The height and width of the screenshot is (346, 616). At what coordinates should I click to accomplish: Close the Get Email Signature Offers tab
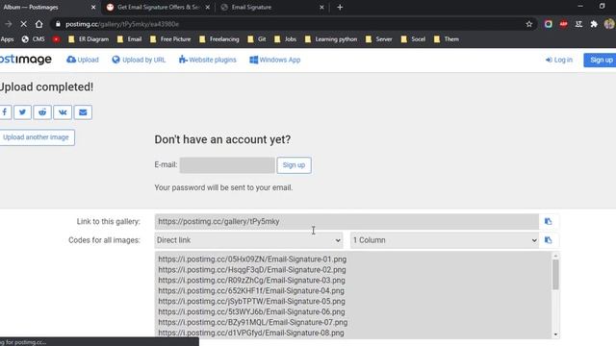tap(208, 7)
